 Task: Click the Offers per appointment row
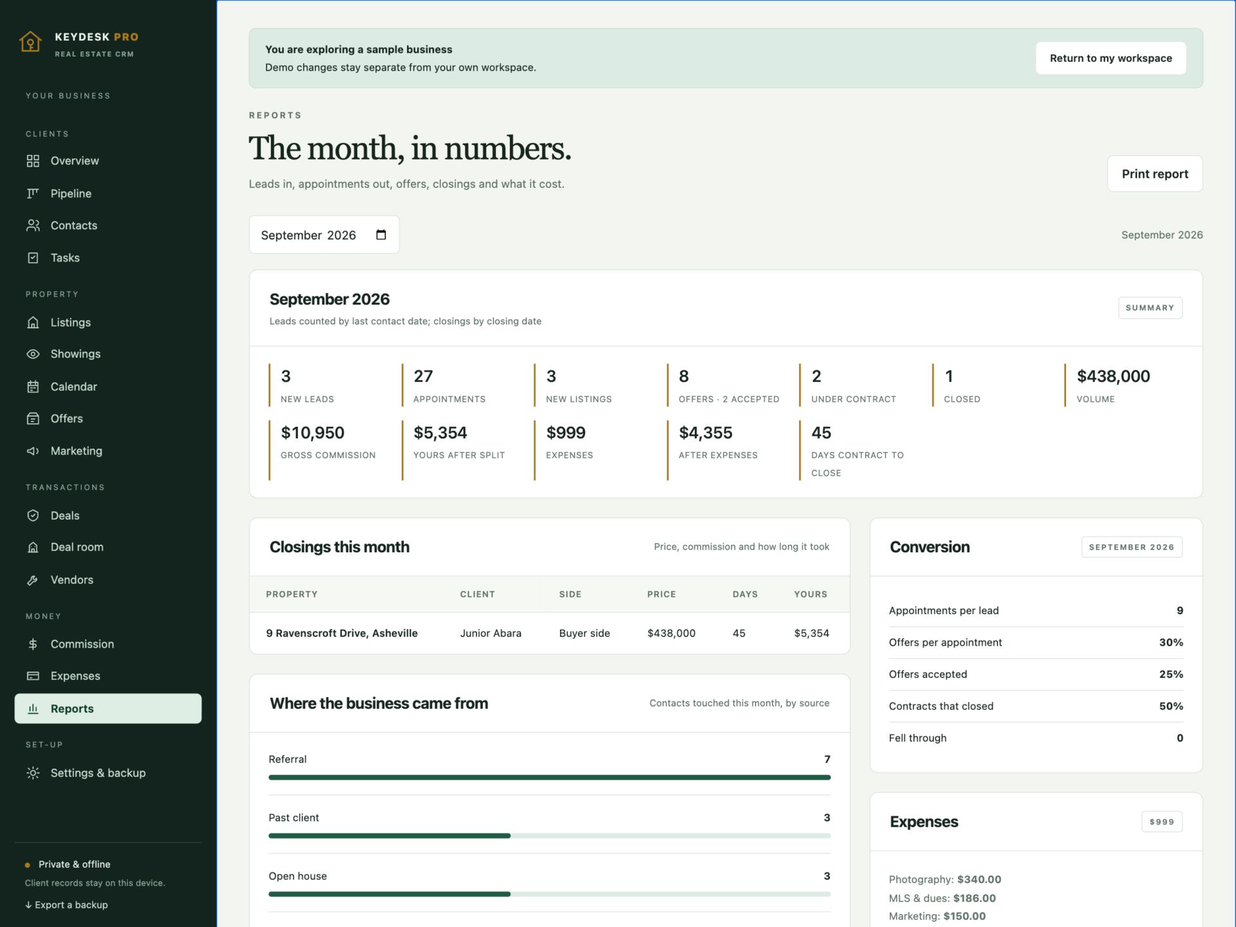click(1036, 642)
